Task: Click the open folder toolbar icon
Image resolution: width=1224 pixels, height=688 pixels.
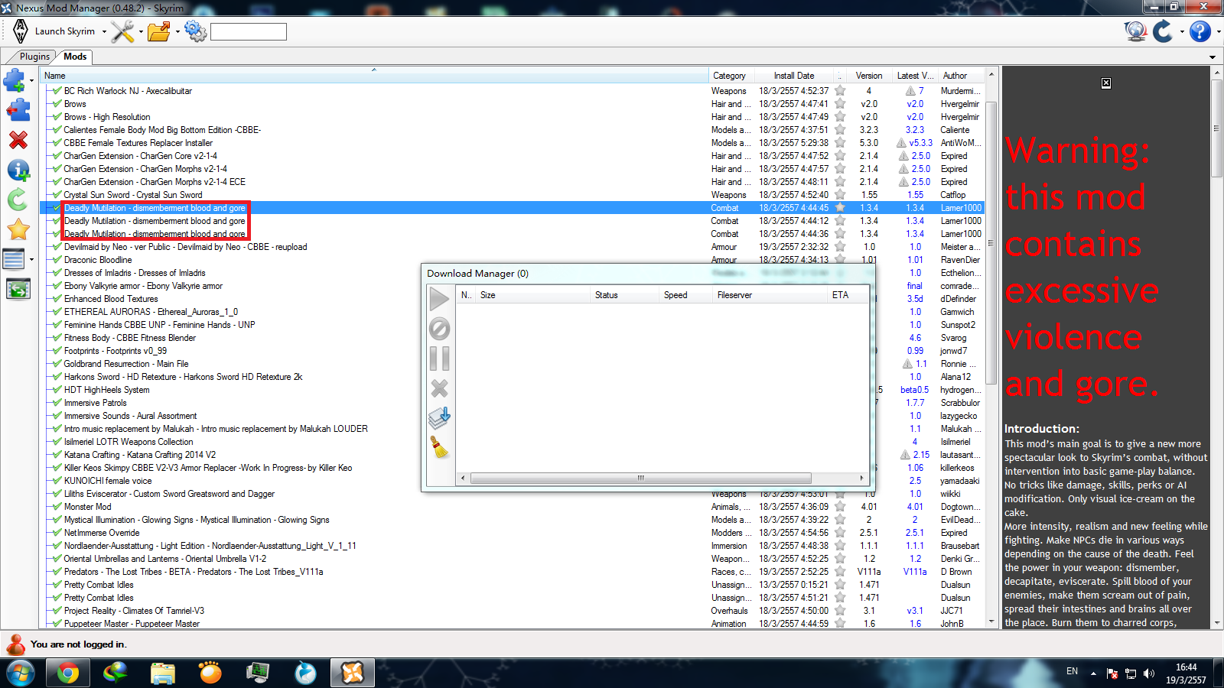Action: tap(159, 31)
